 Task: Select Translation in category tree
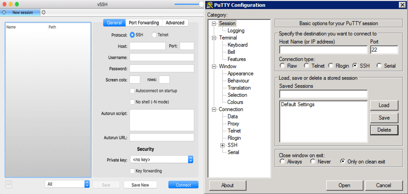pos(239,88)
